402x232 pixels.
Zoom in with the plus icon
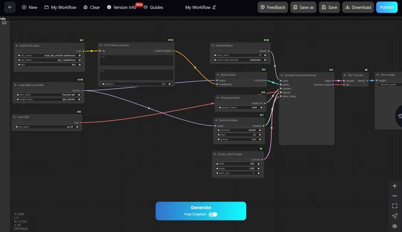[395, 186]
